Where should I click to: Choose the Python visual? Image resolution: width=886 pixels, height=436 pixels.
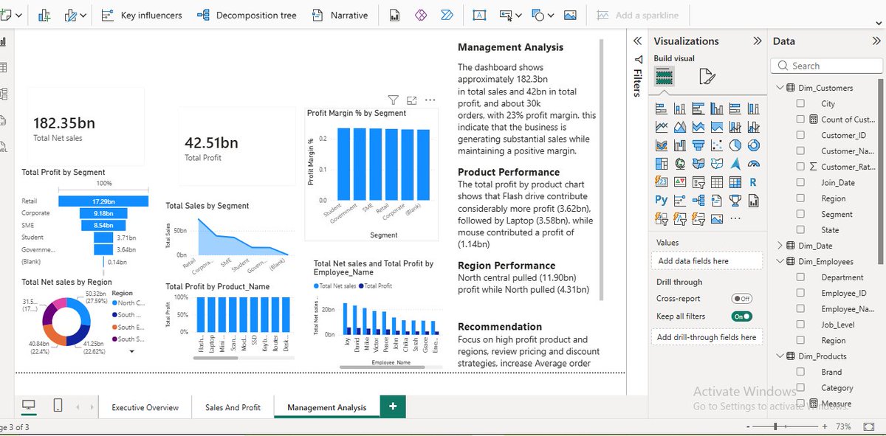(x=662, y=200)
